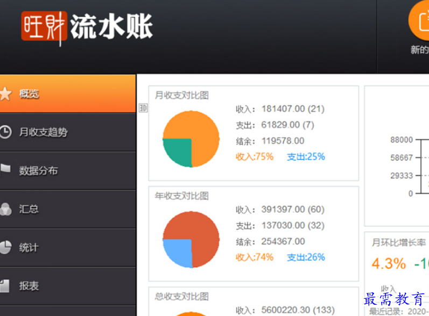Click yearly balance value 254367.00
This screenshot has width=429, height=316.
coord(283,241)
